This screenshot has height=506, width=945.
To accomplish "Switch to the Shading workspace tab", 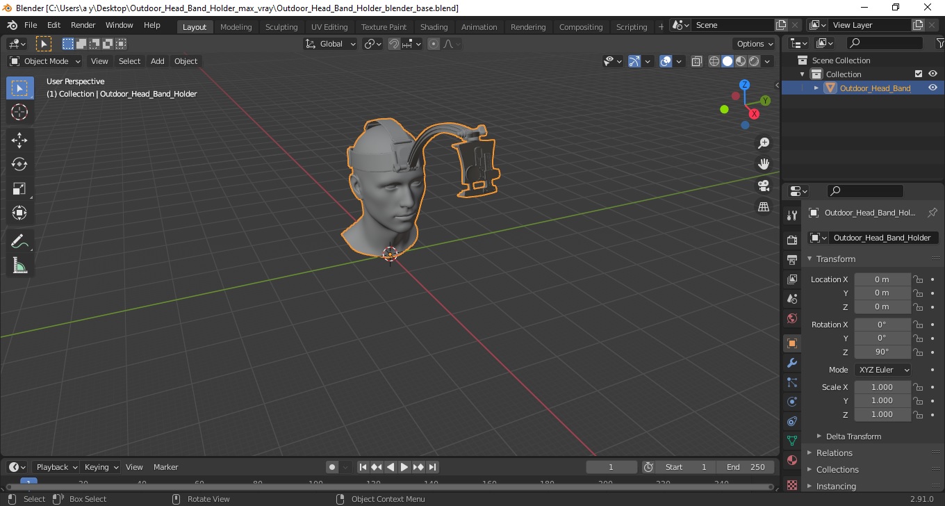I will click(434, 27).
